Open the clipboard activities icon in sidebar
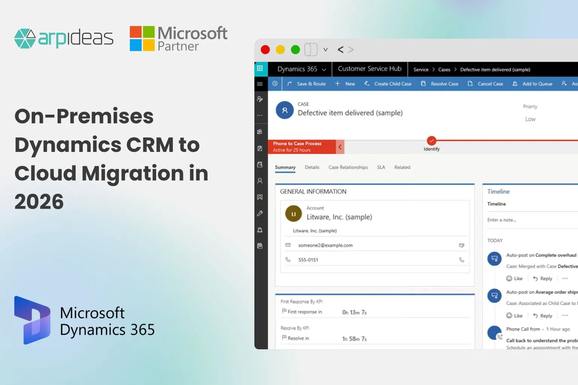This screenshot has width=578, height=385. (260, 148)
